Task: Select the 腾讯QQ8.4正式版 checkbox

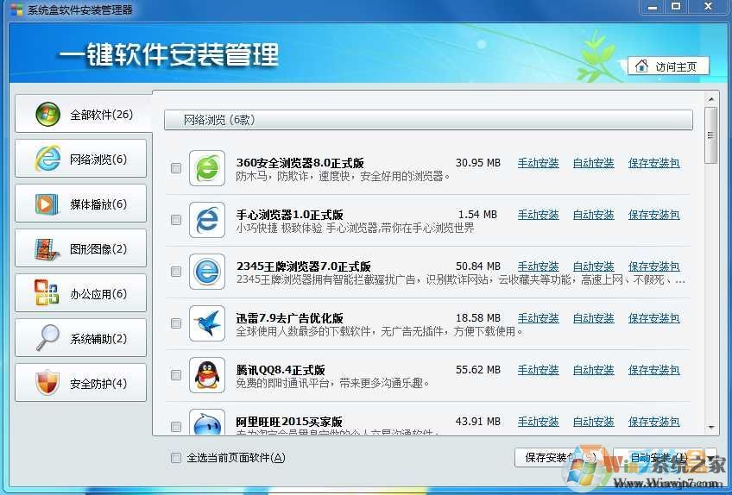Action: [176, 375]
